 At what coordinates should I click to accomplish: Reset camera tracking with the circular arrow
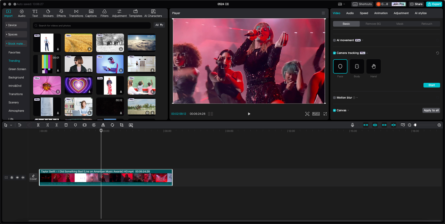(437, 53)
